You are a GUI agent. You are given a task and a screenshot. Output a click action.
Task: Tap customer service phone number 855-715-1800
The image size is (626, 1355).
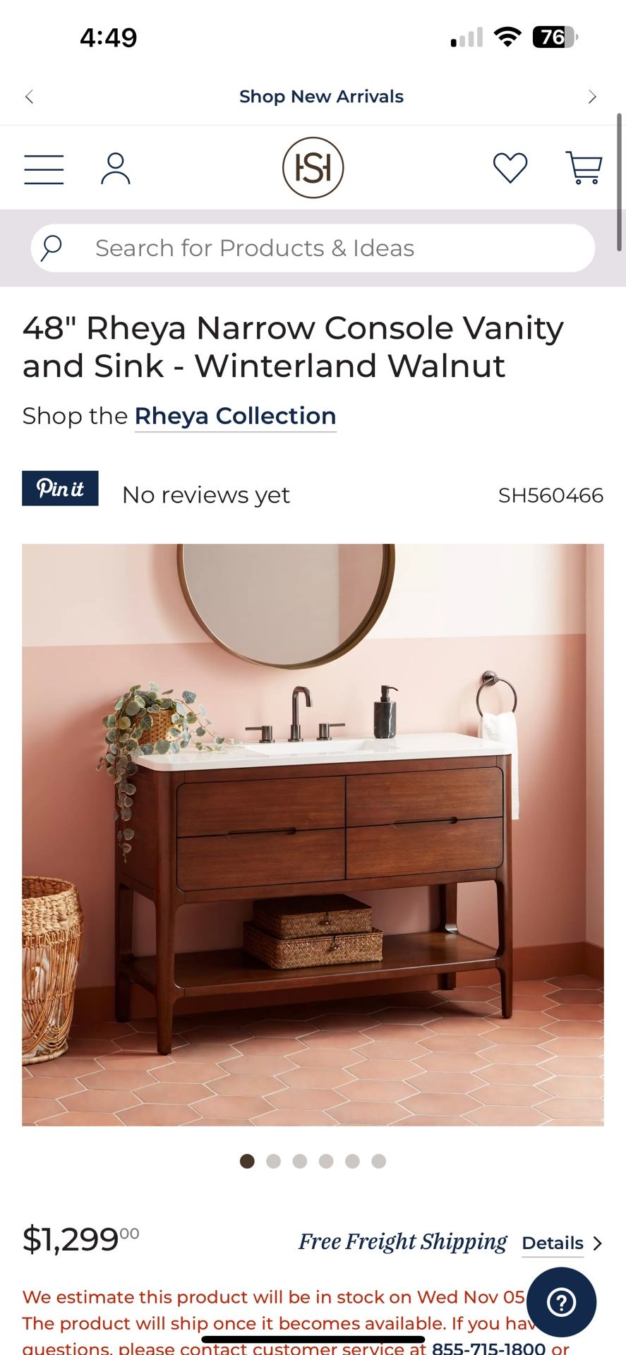tap(488, 1349)
